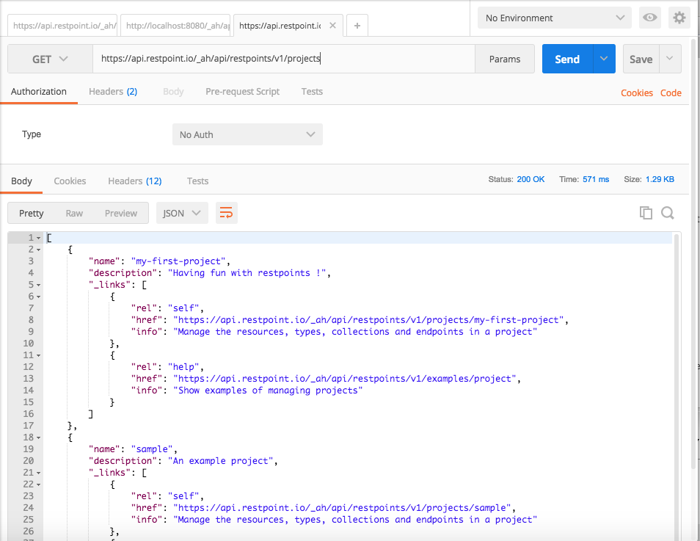
Task: Copy the response body to clipboard
Action: [646, 213]
